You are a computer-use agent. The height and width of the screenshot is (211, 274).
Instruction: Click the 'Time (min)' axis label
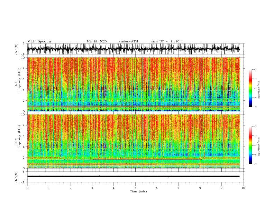coord(138,191)
